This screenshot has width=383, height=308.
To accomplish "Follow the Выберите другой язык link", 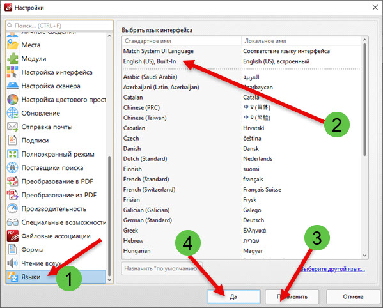I will pos(332,269).
